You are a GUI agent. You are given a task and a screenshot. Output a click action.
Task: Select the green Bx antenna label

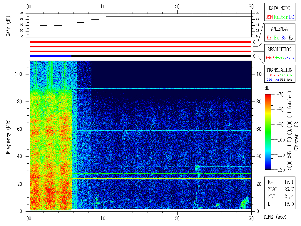pos(276,38)
